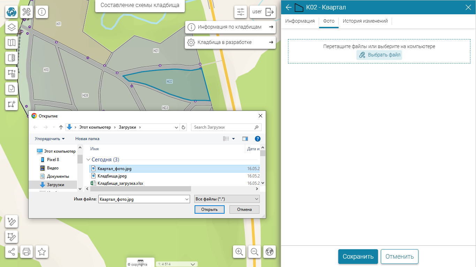Switch to the Информация tab
476x267 pixels.
click(x=300, y=21)
